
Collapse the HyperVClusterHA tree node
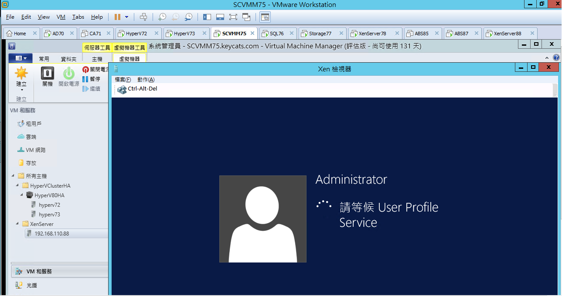[x=17, y=185]
